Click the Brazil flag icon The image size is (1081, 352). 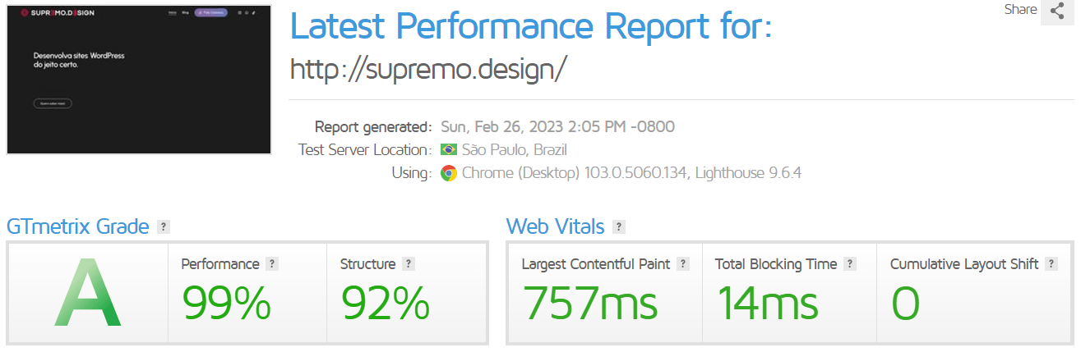449,150
